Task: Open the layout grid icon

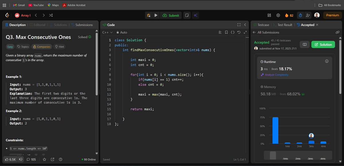Action: 269,15
